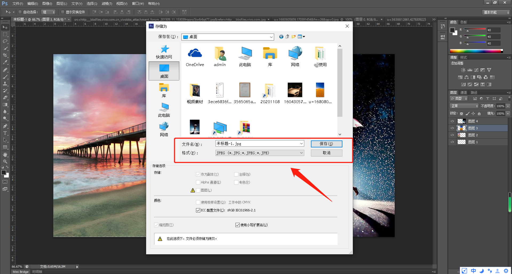Uncheck ICC 配置文件 checkbox
Screen dimensions: 512x274
coord(198,210)
